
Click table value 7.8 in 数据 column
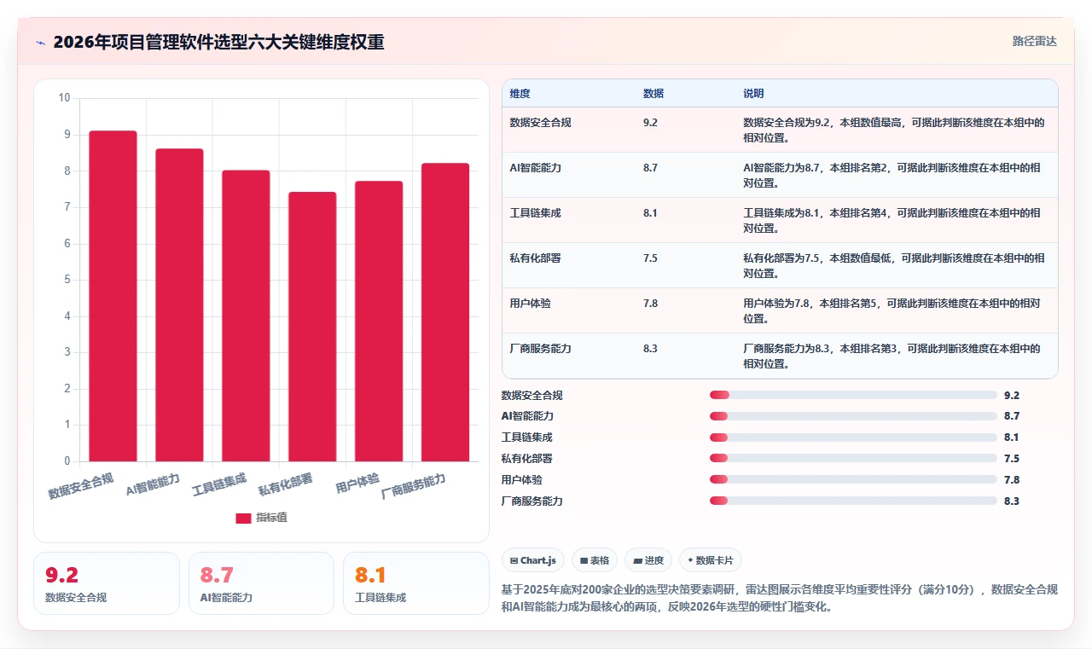(650, 304)
